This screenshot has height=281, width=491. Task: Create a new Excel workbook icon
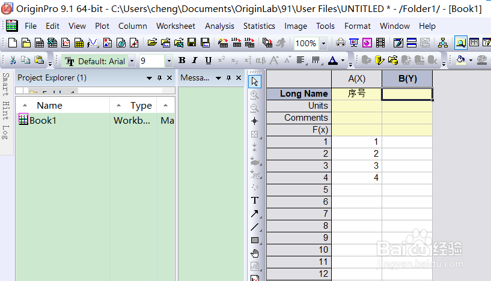[x=52, y=43]
